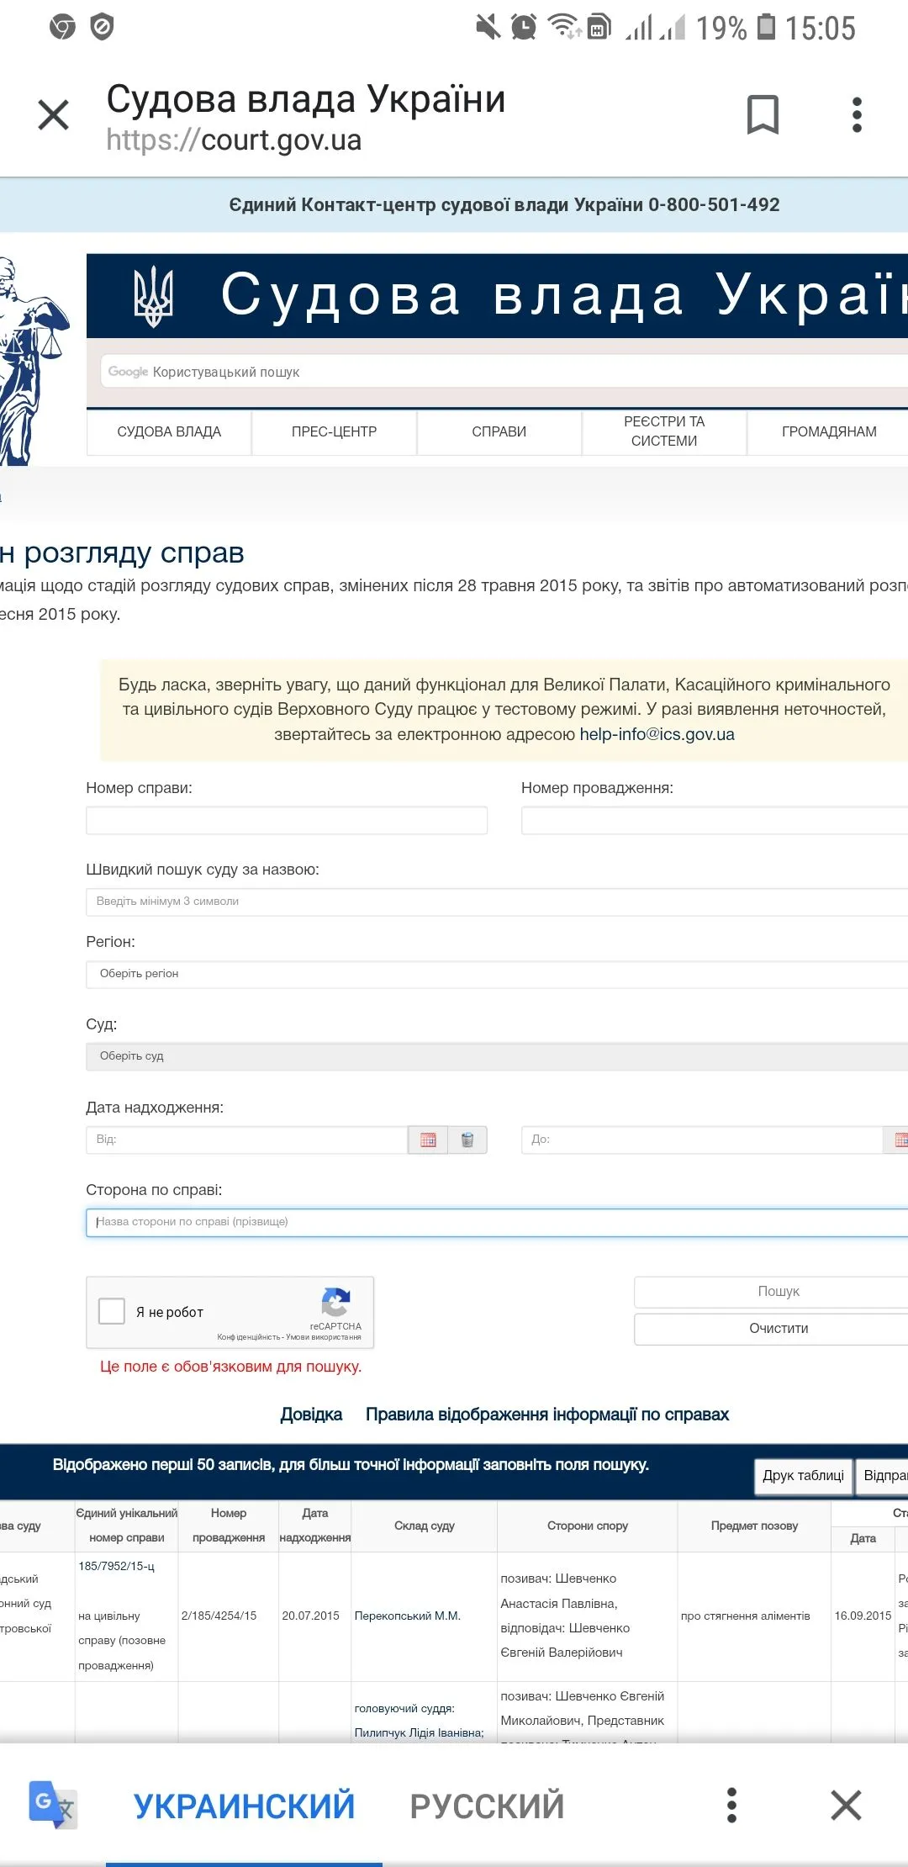Open the 'Довідка' help link
The height and width of the screenshot is (1867, 908).
coord(311,1415)
